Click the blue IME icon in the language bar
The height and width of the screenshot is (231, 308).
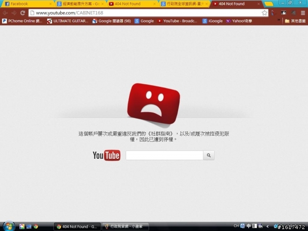pyautogui.click(x=243, y=226)
